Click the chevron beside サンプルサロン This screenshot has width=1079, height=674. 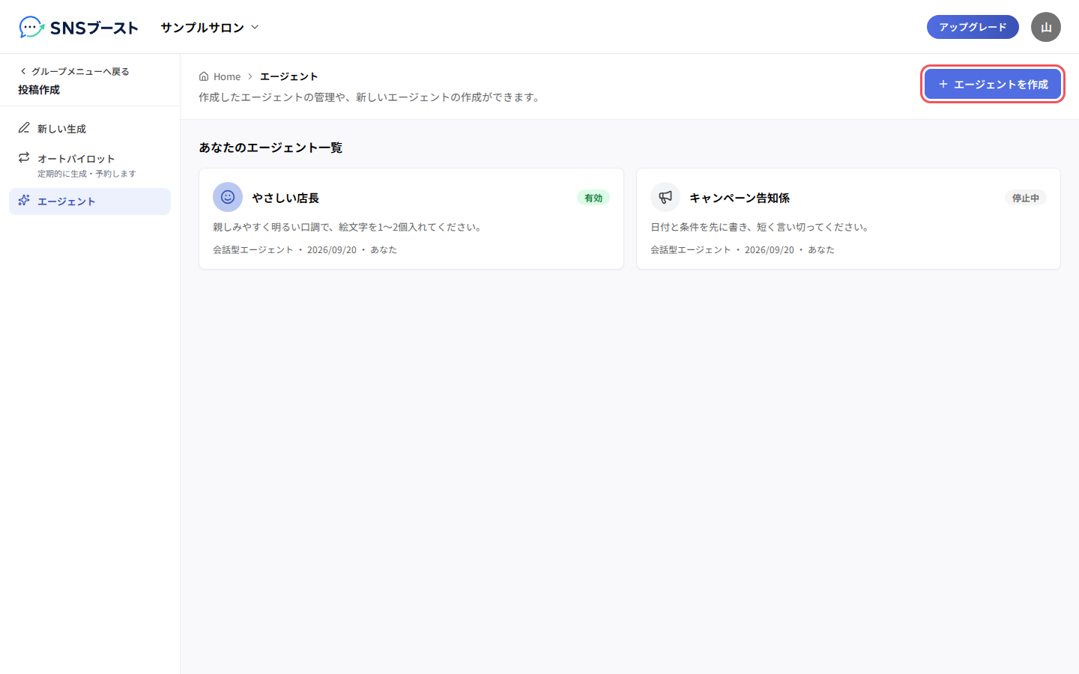point(255,27)
